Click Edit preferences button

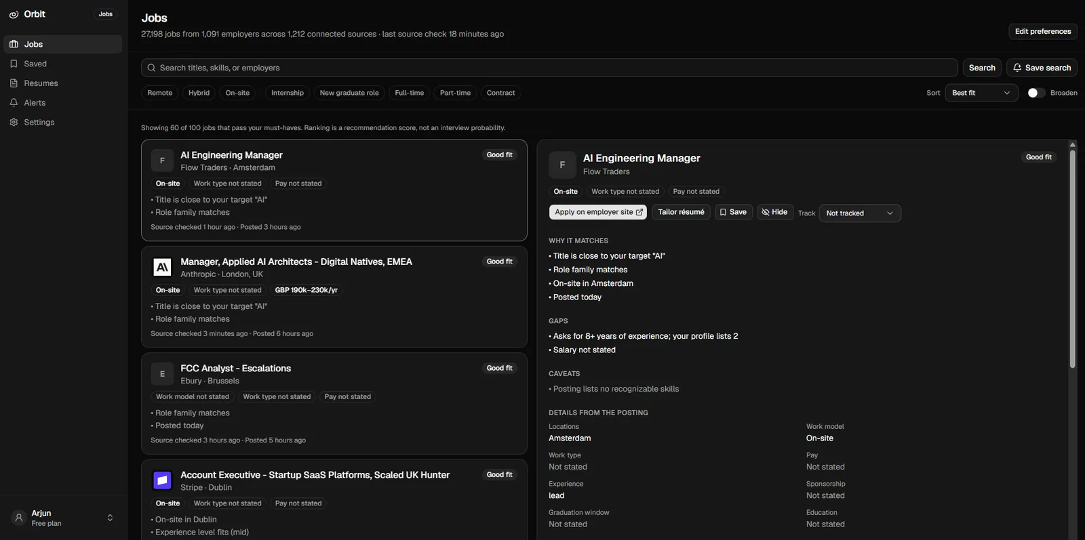click(x=1043, y=31)
